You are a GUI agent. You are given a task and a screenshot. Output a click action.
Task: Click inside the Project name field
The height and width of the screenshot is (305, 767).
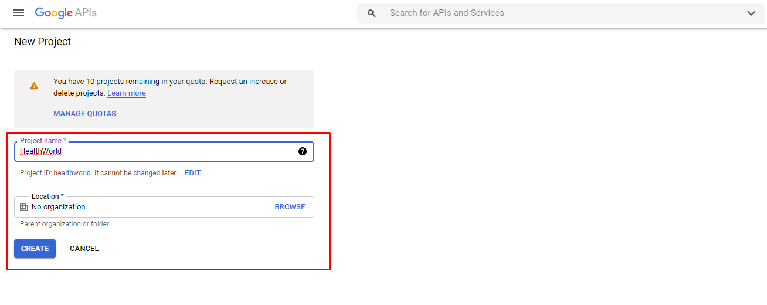click(164, 151)
